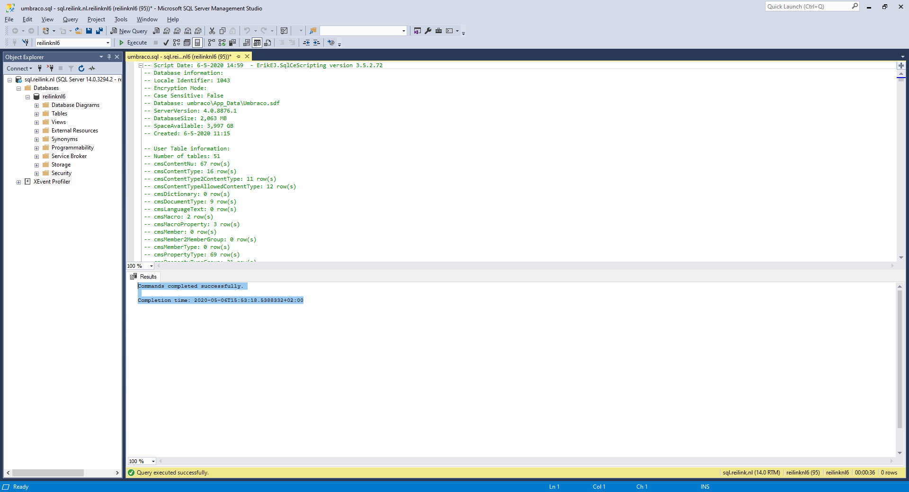The height and width of the screenshot is (492, 909).
Task: Open Connect dropdown in Object Explorer
Action: pos(19,68)
